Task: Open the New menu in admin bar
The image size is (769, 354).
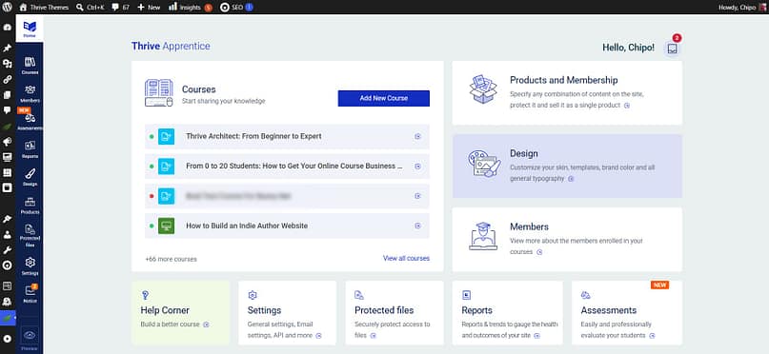Action: 149,8
